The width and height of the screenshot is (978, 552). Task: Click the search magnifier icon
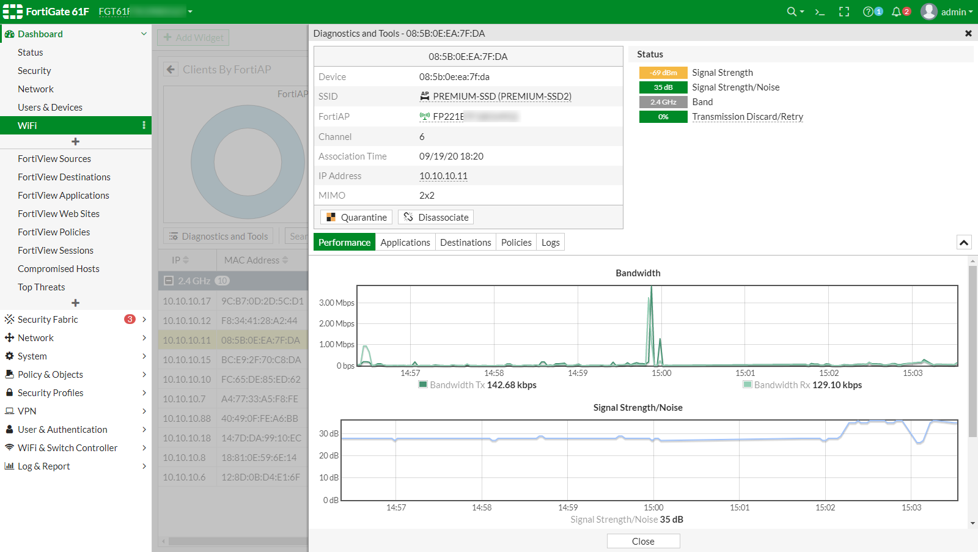point(792,12)
